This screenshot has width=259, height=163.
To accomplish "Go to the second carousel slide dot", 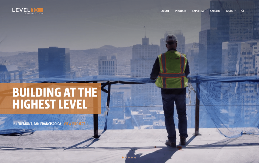I will pyautogui.click(x=126, y=158).
